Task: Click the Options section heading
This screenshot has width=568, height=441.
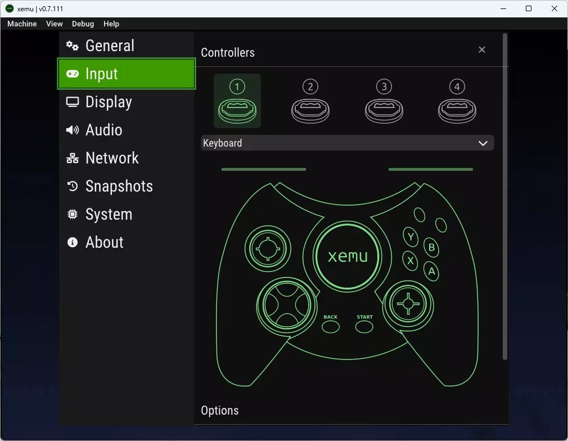Action: pos(220,411)
